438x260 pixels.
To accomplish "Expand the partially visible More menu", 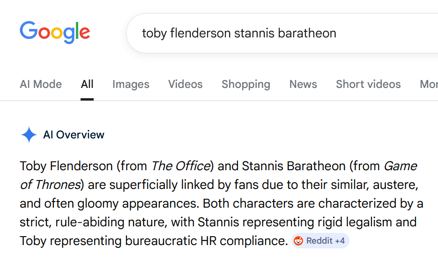I will pyautogui.click(x=429, y=84).
